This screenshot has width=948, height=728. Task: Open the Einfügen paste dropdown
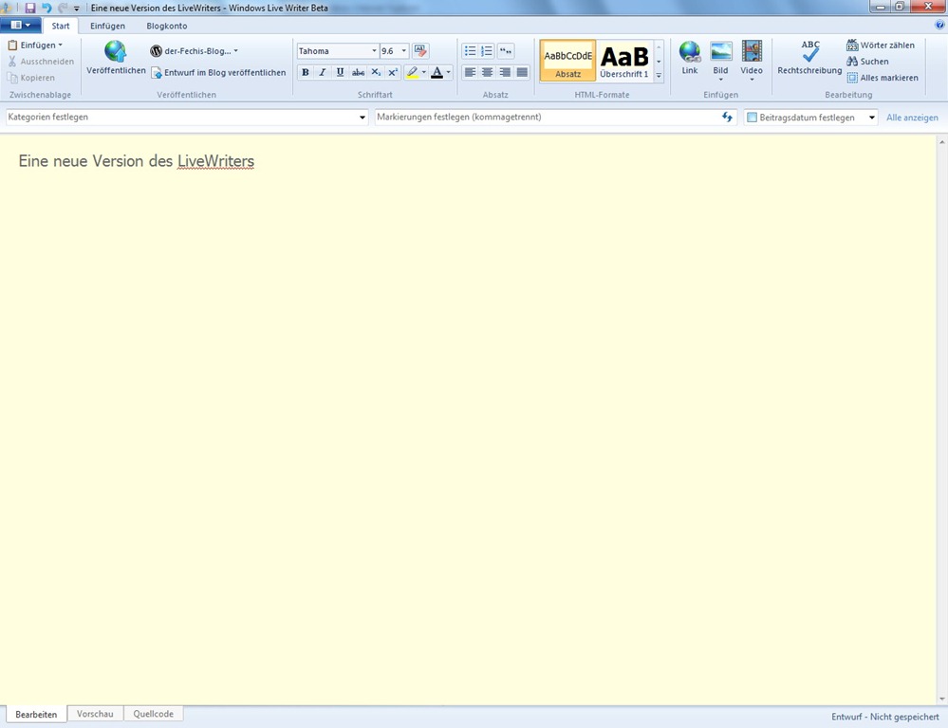click(36, 45)
